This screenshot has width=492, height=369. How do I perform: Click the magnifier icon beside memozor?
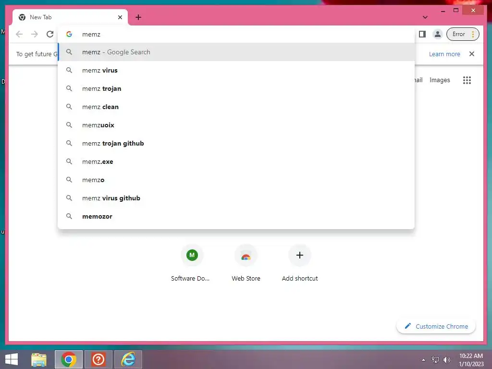point(69,216)
